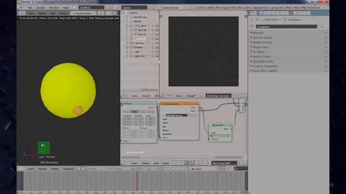Click the auto keyframe record button
The width and height of the screenshot is (346, 194).
(223, 169)
